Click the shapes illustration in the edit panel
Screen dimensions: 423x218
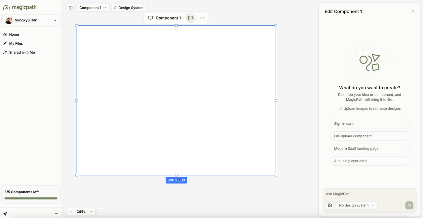pyautogui.click(x=370, y=63)
